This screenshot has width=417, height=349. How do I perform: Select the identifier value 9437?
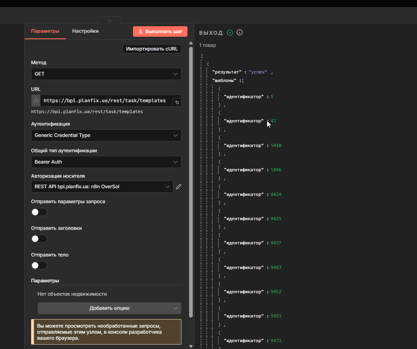(276, 243)
